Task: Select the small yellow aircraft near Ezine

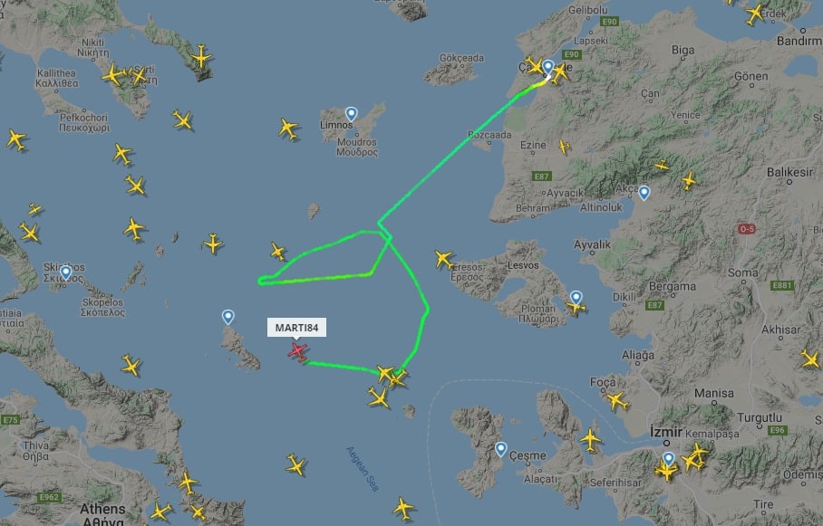Action: (565, 147)
